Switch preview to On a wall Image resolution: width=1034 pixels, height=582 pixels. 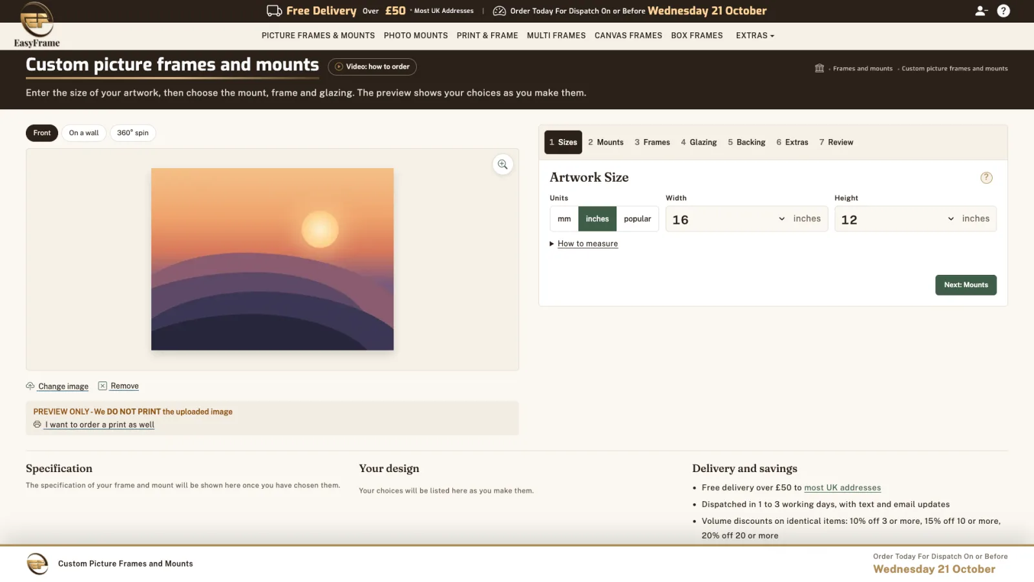(x=84, y=133)
